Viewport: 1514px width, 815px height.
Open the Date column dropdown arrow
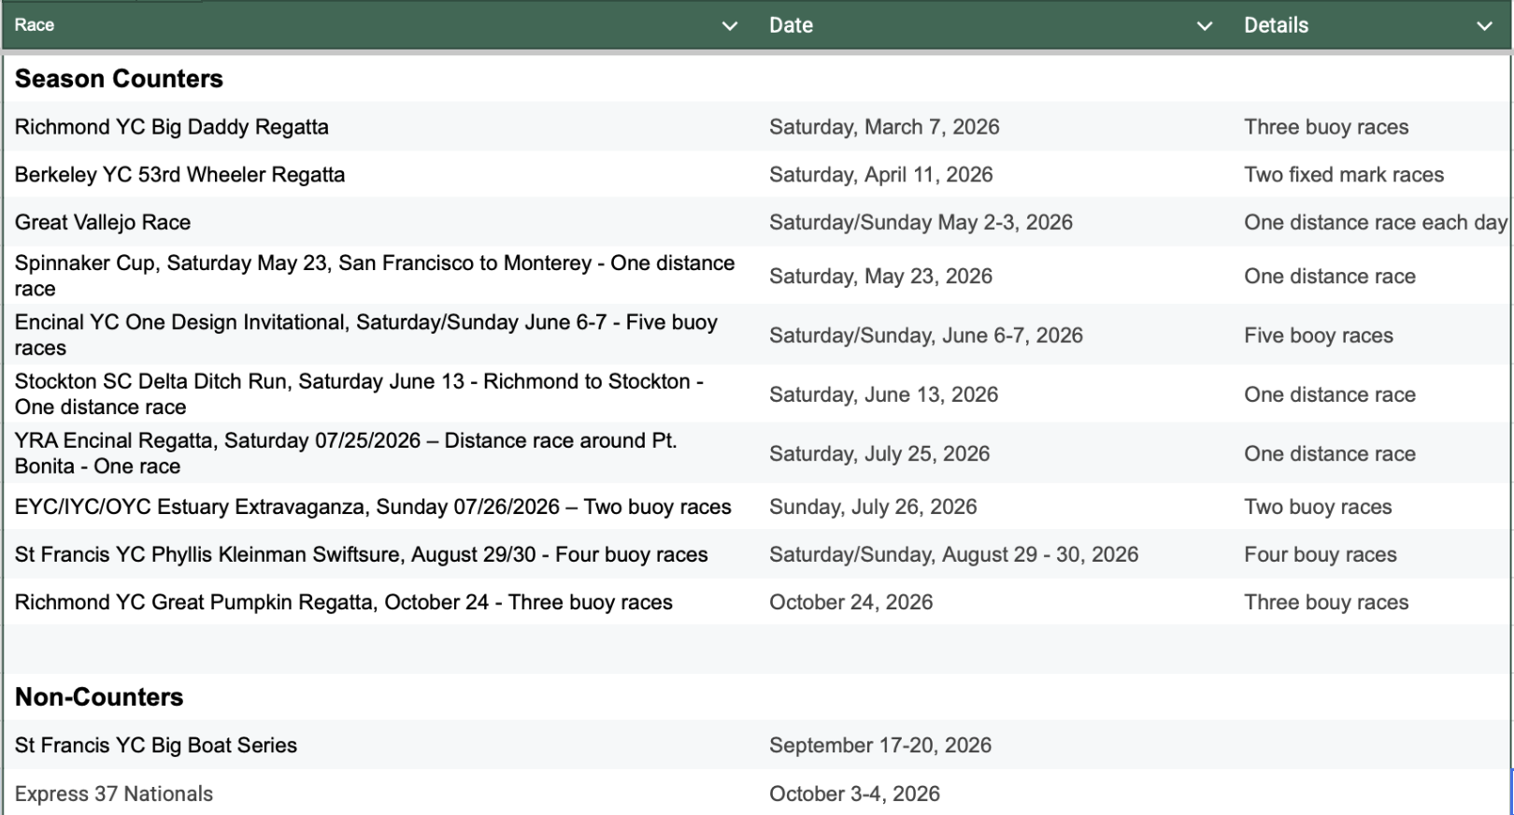pos(1205,26)
